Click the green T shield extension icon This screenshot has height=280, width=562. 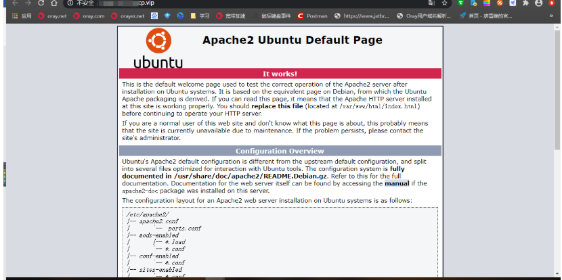pos(461,3)
